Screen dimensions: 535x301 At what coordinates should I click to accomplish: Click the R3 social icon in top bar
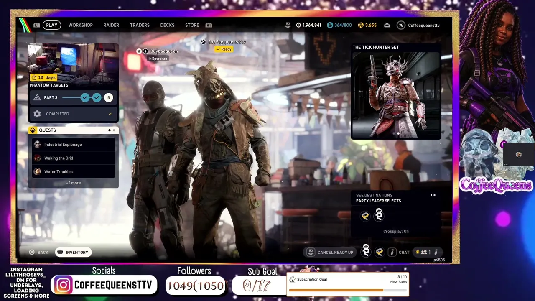tap(288, 25)
